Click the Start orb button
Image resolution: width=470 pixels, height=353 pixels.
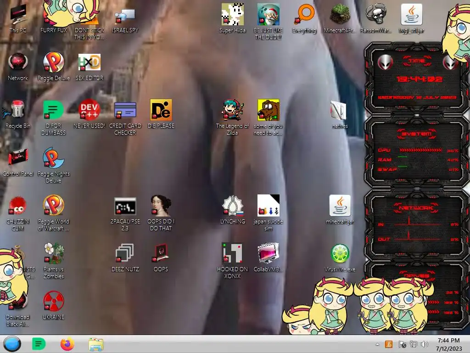click(x=12, y=344)
